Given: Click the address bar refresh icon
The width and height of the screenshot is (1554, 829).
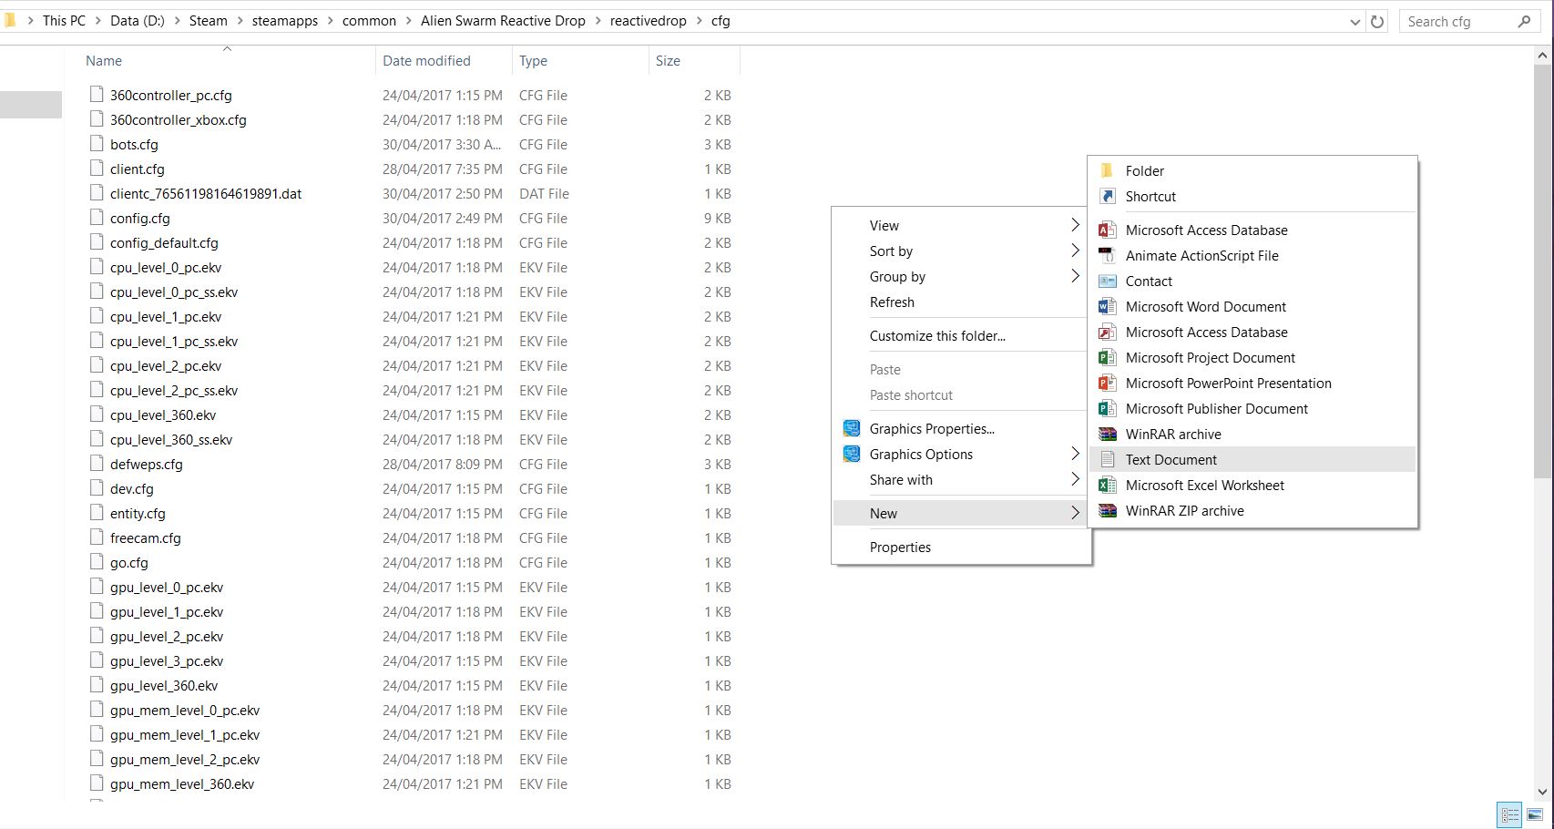Looking at the screenshot, I should pos(1377,21).
